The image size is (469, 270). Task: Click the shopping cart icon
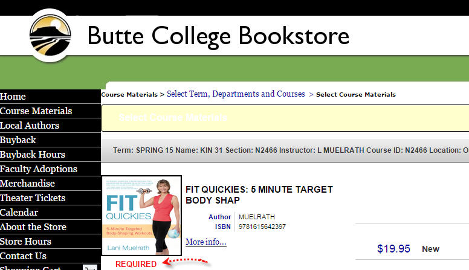coord(89,268)
